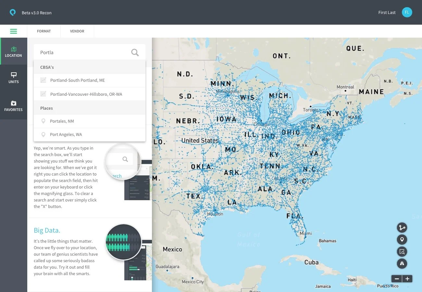Screen dimensions: 422x292
Task: Open the Units panel
Action: coord(13,78)
